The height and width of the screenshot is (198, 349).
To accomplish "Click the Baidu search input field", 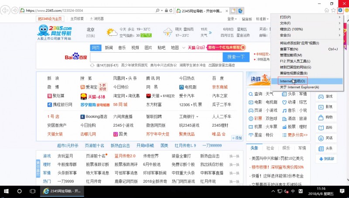I will pos(156,57).
